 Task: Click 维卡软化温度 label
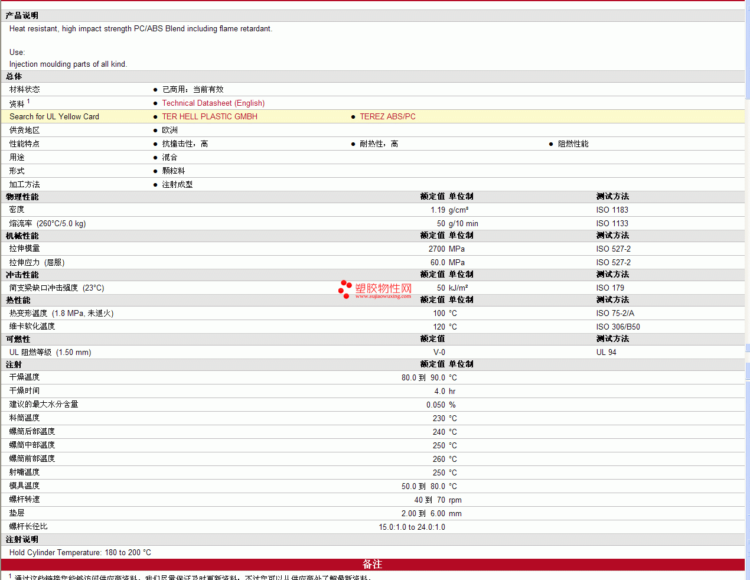pos(32,327)
